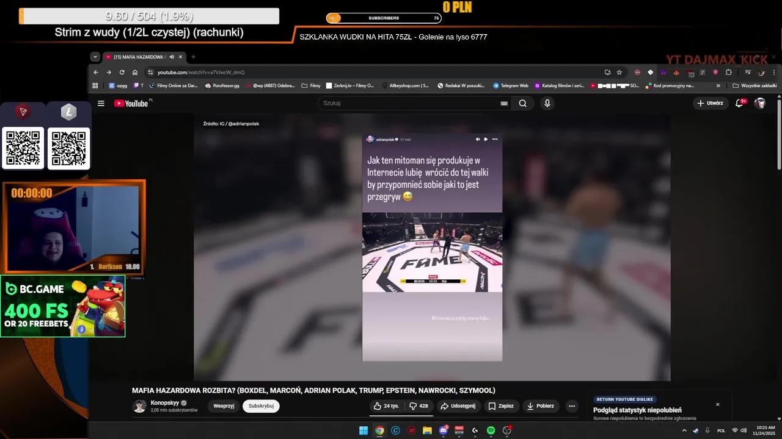The height and width of the screenshot is (439, 782).
Task: Open the Zerknij.tv bookmark
Action: tap(350, 85)
